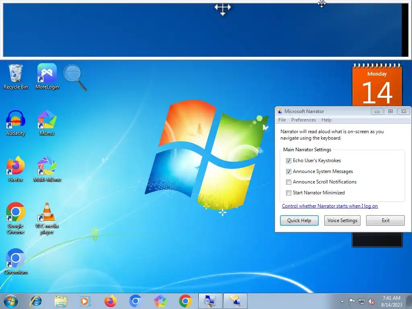Open Windows Explorer from the taskbar
The height and width of the screenshot is (309, 412).
[x=61, y=301]
